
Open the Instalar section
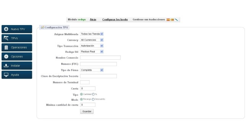[x=17, y=66]
